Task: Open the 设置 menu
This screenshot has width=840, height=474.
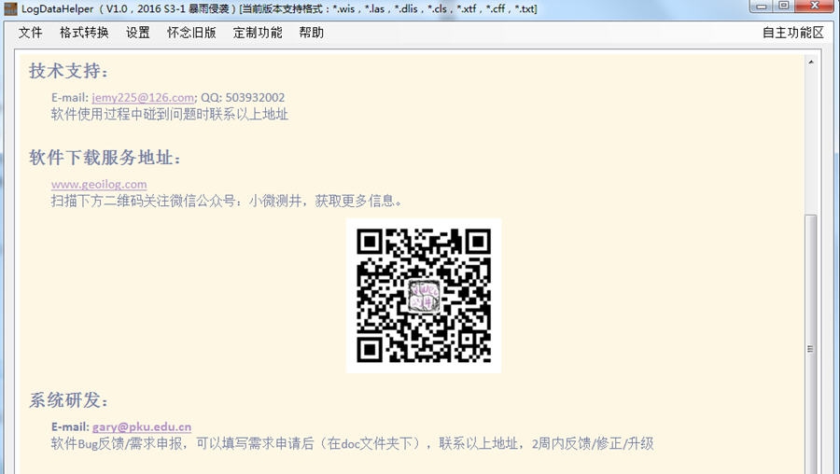Action: pyautogui.click(x=138, y=33)
